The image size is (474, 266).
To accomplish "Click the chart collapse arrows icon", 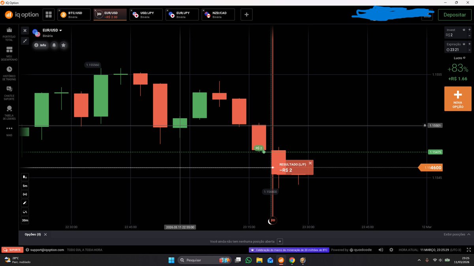I will point(25,41).
